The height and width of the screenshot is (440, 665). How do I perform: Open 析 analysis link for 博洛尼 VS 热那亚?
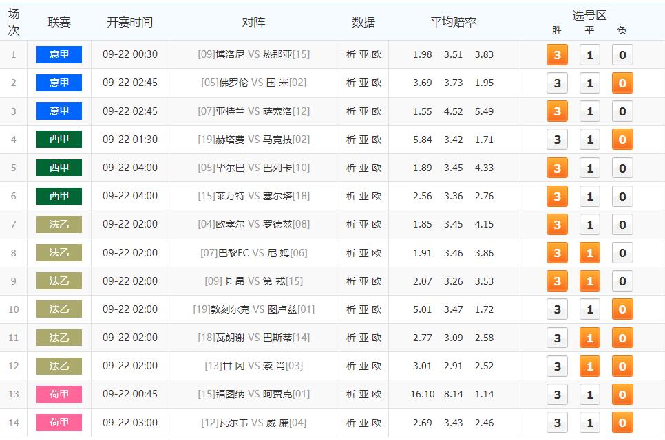pos(350,54)
